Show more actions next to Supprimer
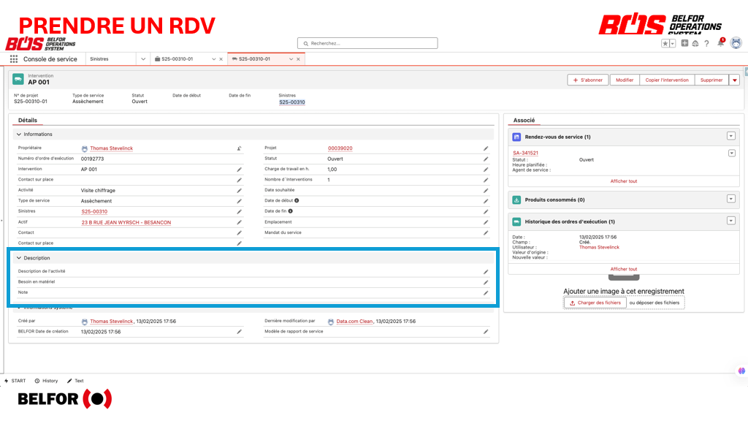This screenshot has width=748, height=421. click(735, 80)
